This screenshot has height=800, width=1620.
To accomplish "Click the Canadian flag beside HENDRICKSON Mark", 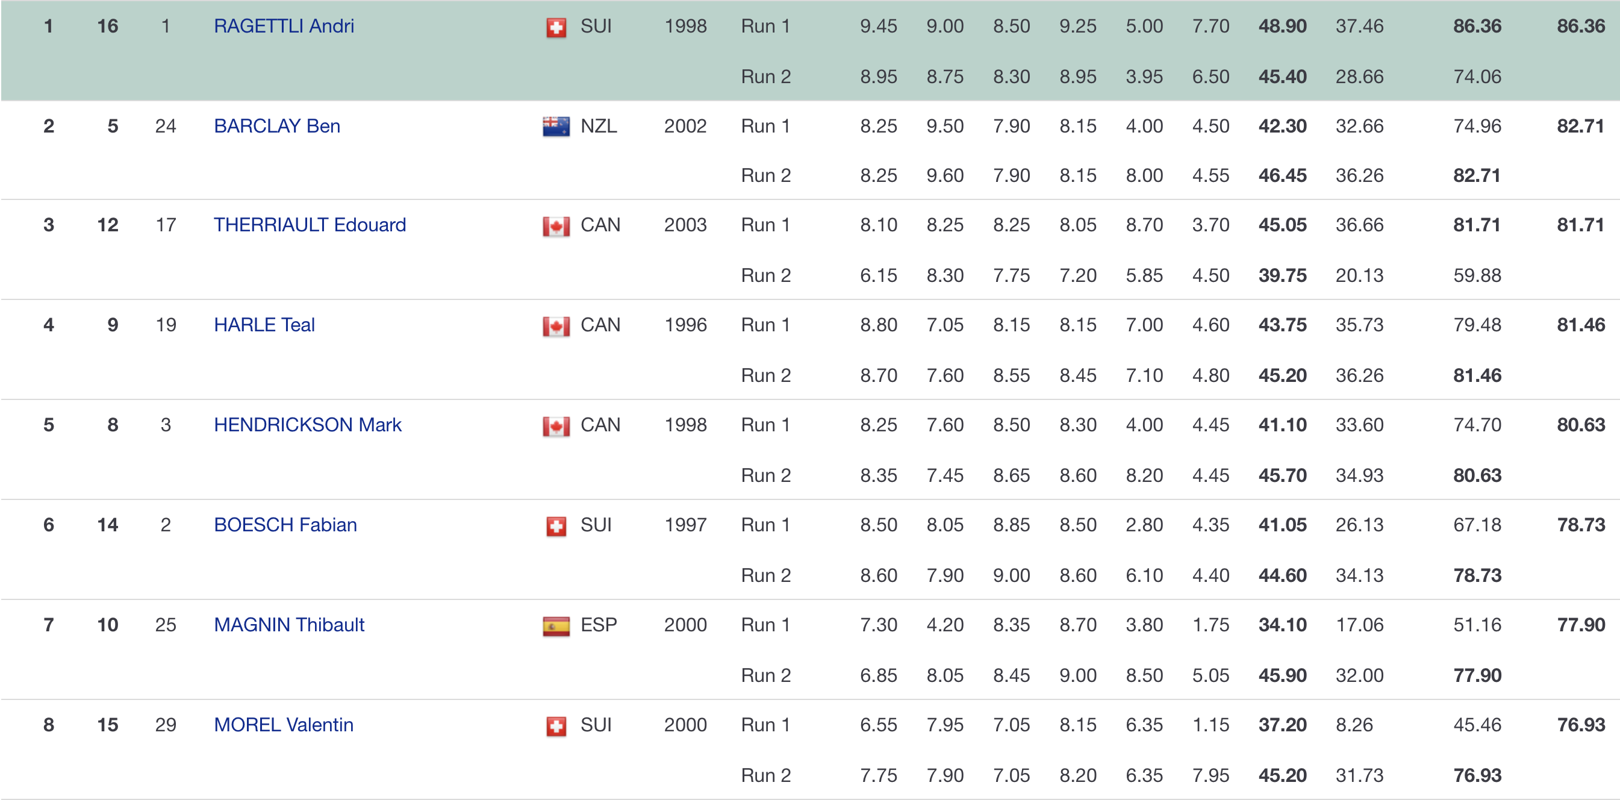I will [x=556, y=426].
